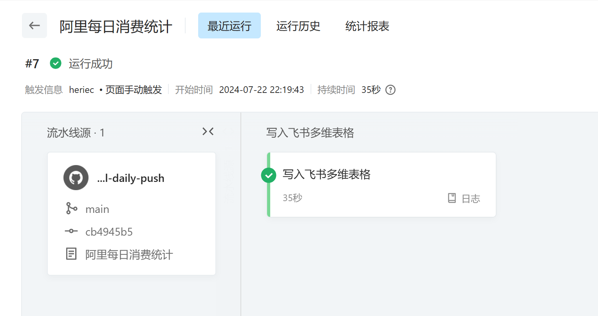Switch to the 最近运行 tab

click(x=229, y=26)
